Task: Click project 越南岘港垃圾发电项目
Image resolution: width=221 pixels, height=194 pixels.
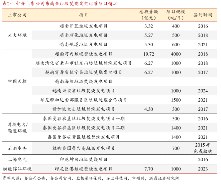Action: tap(84, 45)
